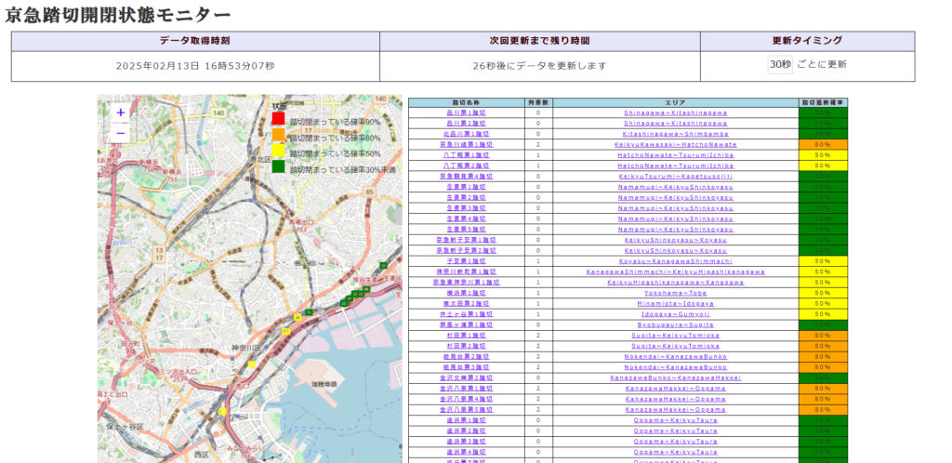
Task: Open the KeikyuKawasaki~HatchoNawate area link
Action: pos(676,144)
